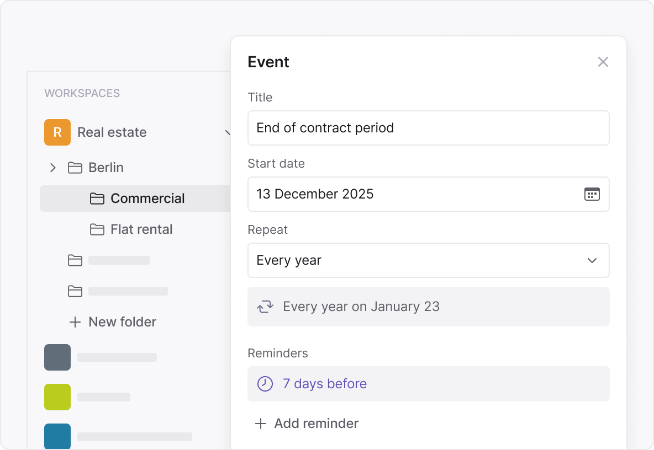Expand the Berlin folder tree
Image resolution: width=654 pixels, height=450 pixels.
point(53,168)
